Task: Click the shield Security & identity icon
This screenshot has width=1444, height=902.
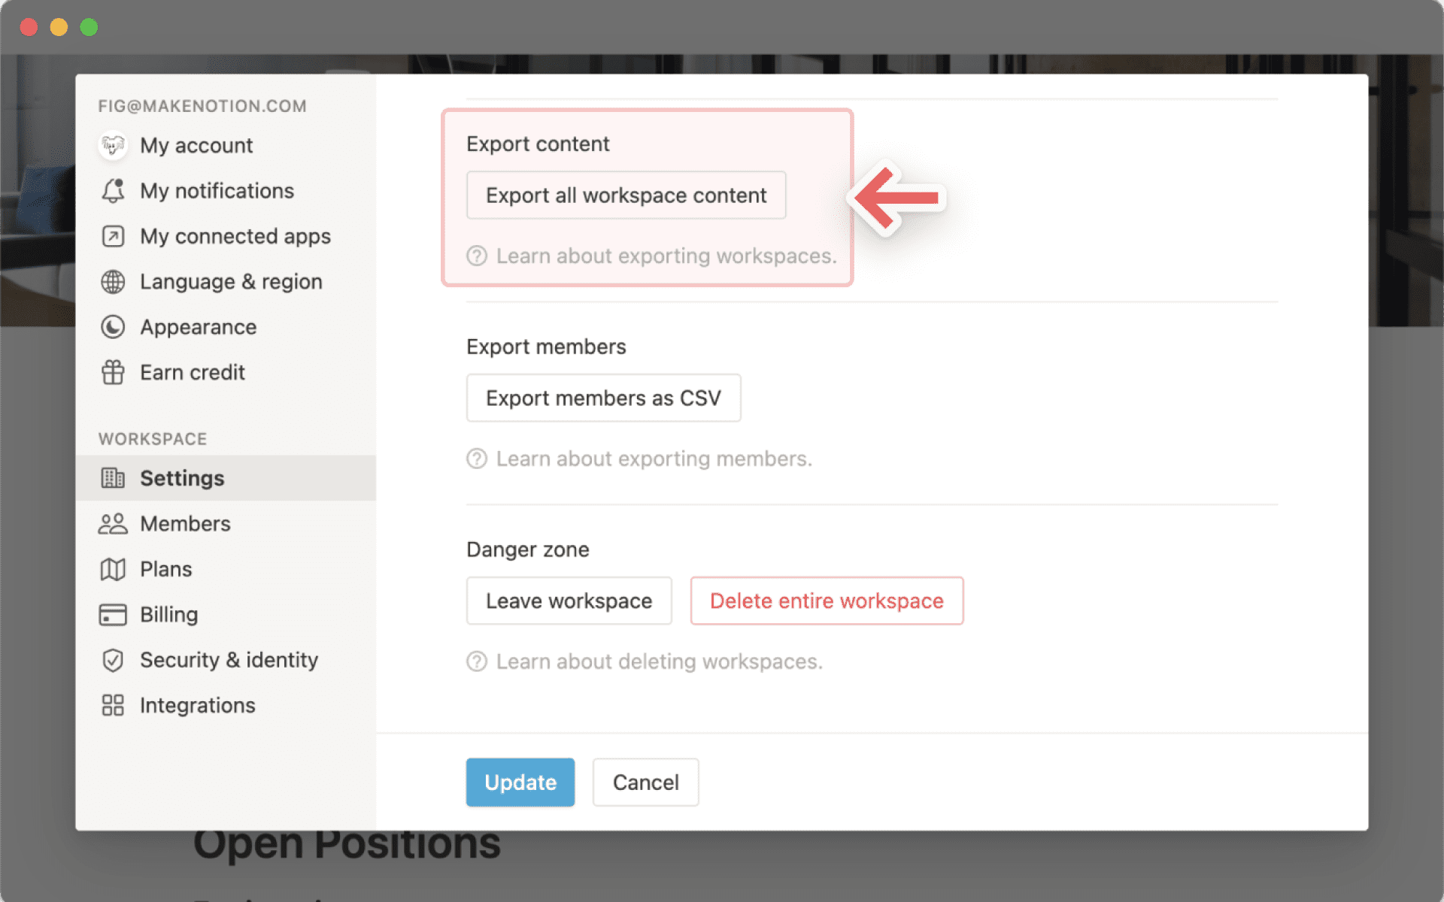Action: pos(113,660)
